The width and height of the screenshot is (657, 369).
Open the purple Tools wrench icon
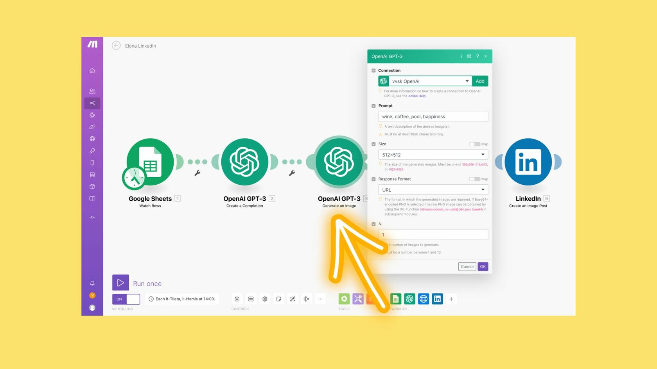pos(358,299)
